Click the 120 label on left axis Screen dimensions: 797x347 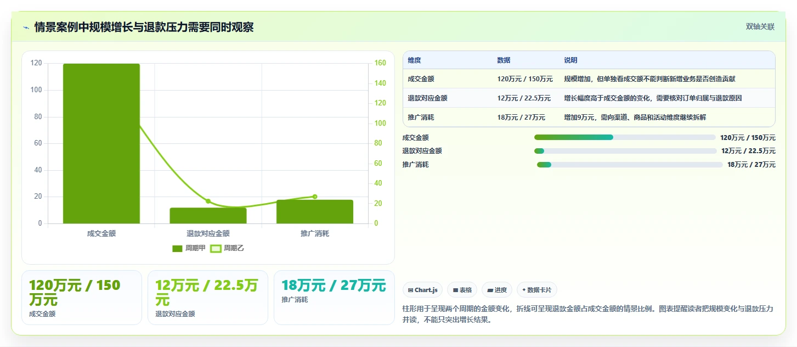click(36, 63)
